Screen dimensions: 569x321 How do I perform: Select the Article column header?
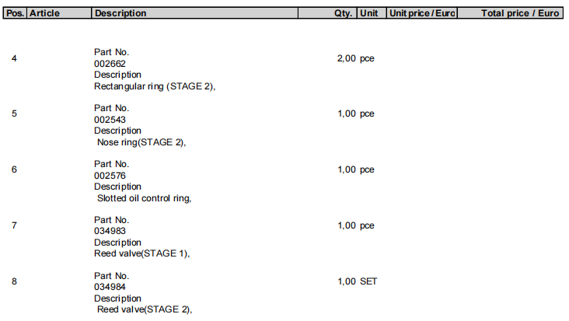pos(44,13)
